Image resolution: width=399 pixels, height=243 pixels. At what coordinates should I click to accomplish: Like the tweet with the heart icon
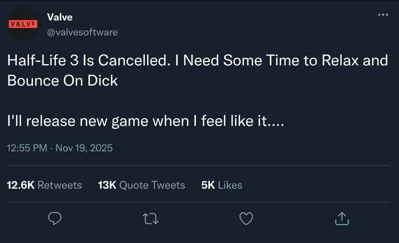pos(246,219)
